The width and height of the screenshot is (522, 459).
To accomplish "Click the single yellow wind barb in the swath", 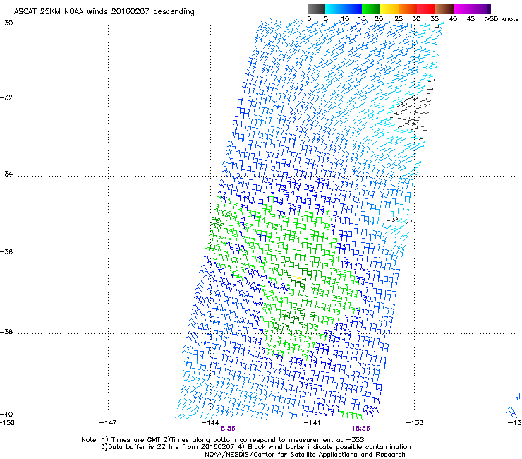I will [297, 279].
